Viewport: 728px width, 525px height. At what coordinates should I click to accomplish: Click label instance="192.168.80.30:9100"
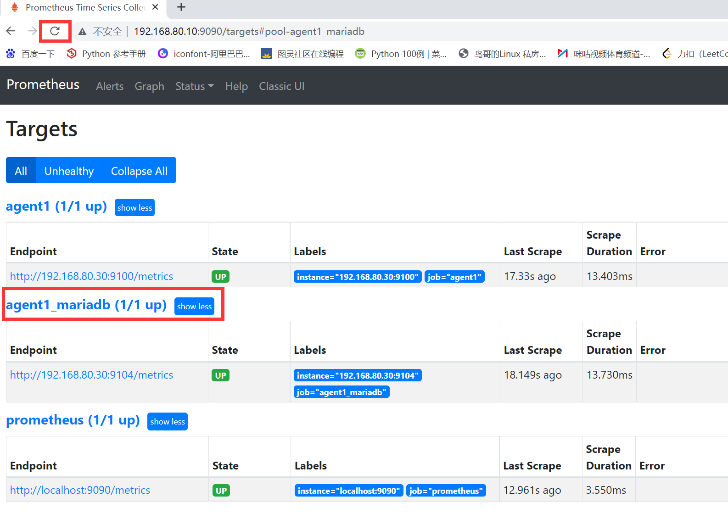click(358, 277)
